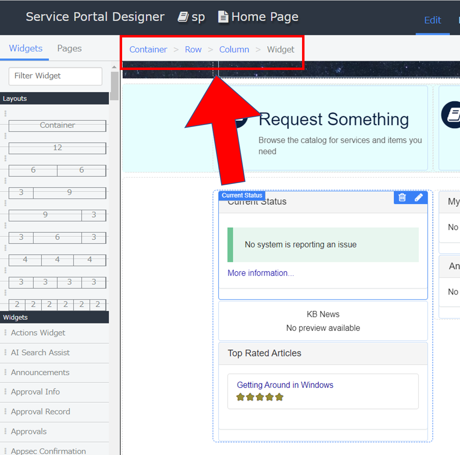
Task: Click Column in the breadcrumb trail
Action: tap(234, 49)
